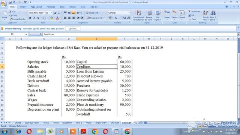Switch to the Page Layout tab
Screen dimensions: 240x135
tap(36, 7)
